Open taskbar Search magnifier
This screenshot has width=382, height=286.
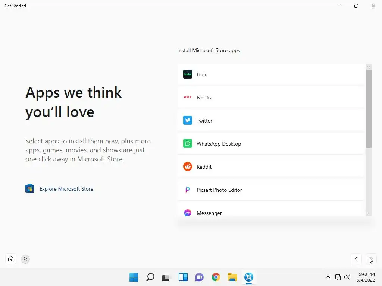(x=150, y=277)
